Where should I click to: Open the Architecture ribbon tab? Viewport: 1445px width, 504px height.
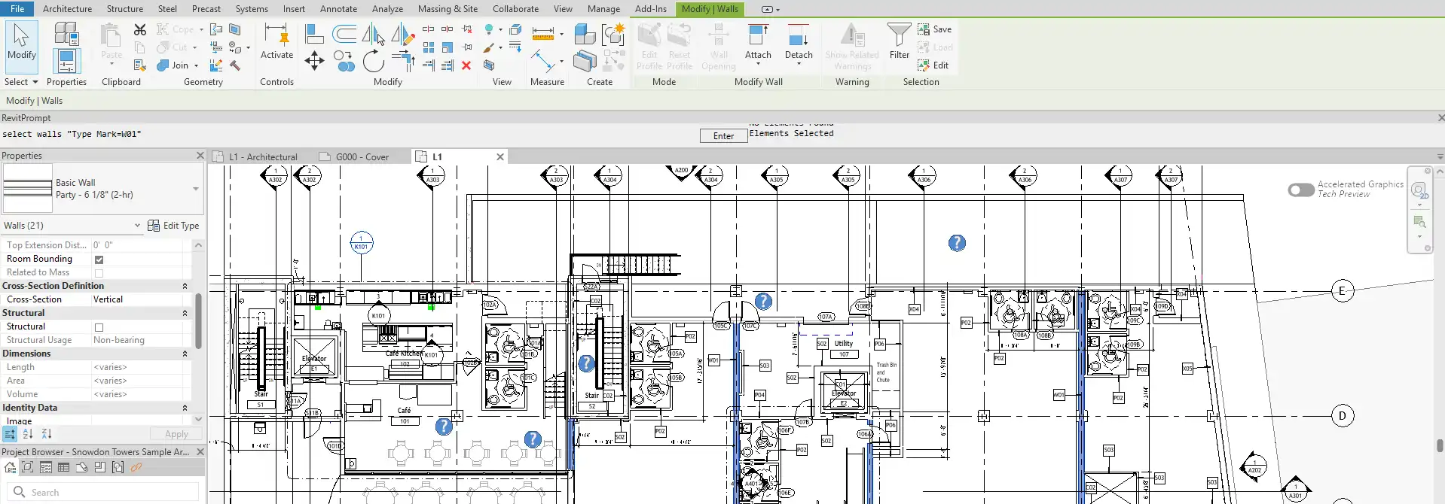click(67, 9)
